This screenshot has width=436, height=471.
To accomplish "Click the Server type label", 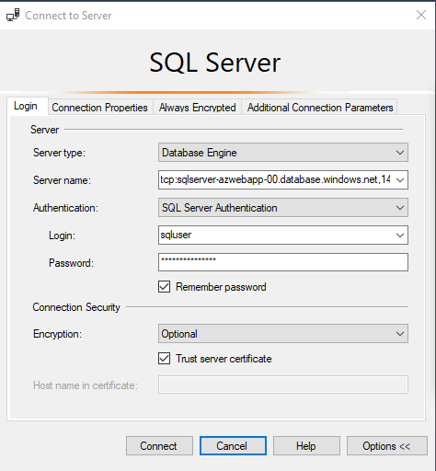I will coord(59,153).
